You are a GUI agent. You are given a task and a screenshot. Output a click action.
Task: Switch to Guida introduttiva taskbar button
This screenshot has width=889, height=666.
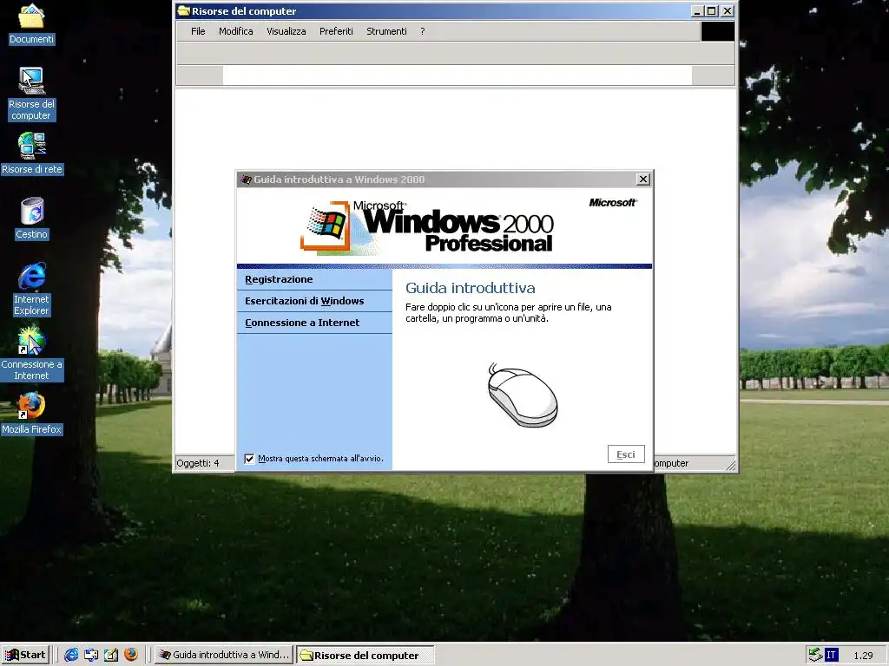(x=225, y=655)
